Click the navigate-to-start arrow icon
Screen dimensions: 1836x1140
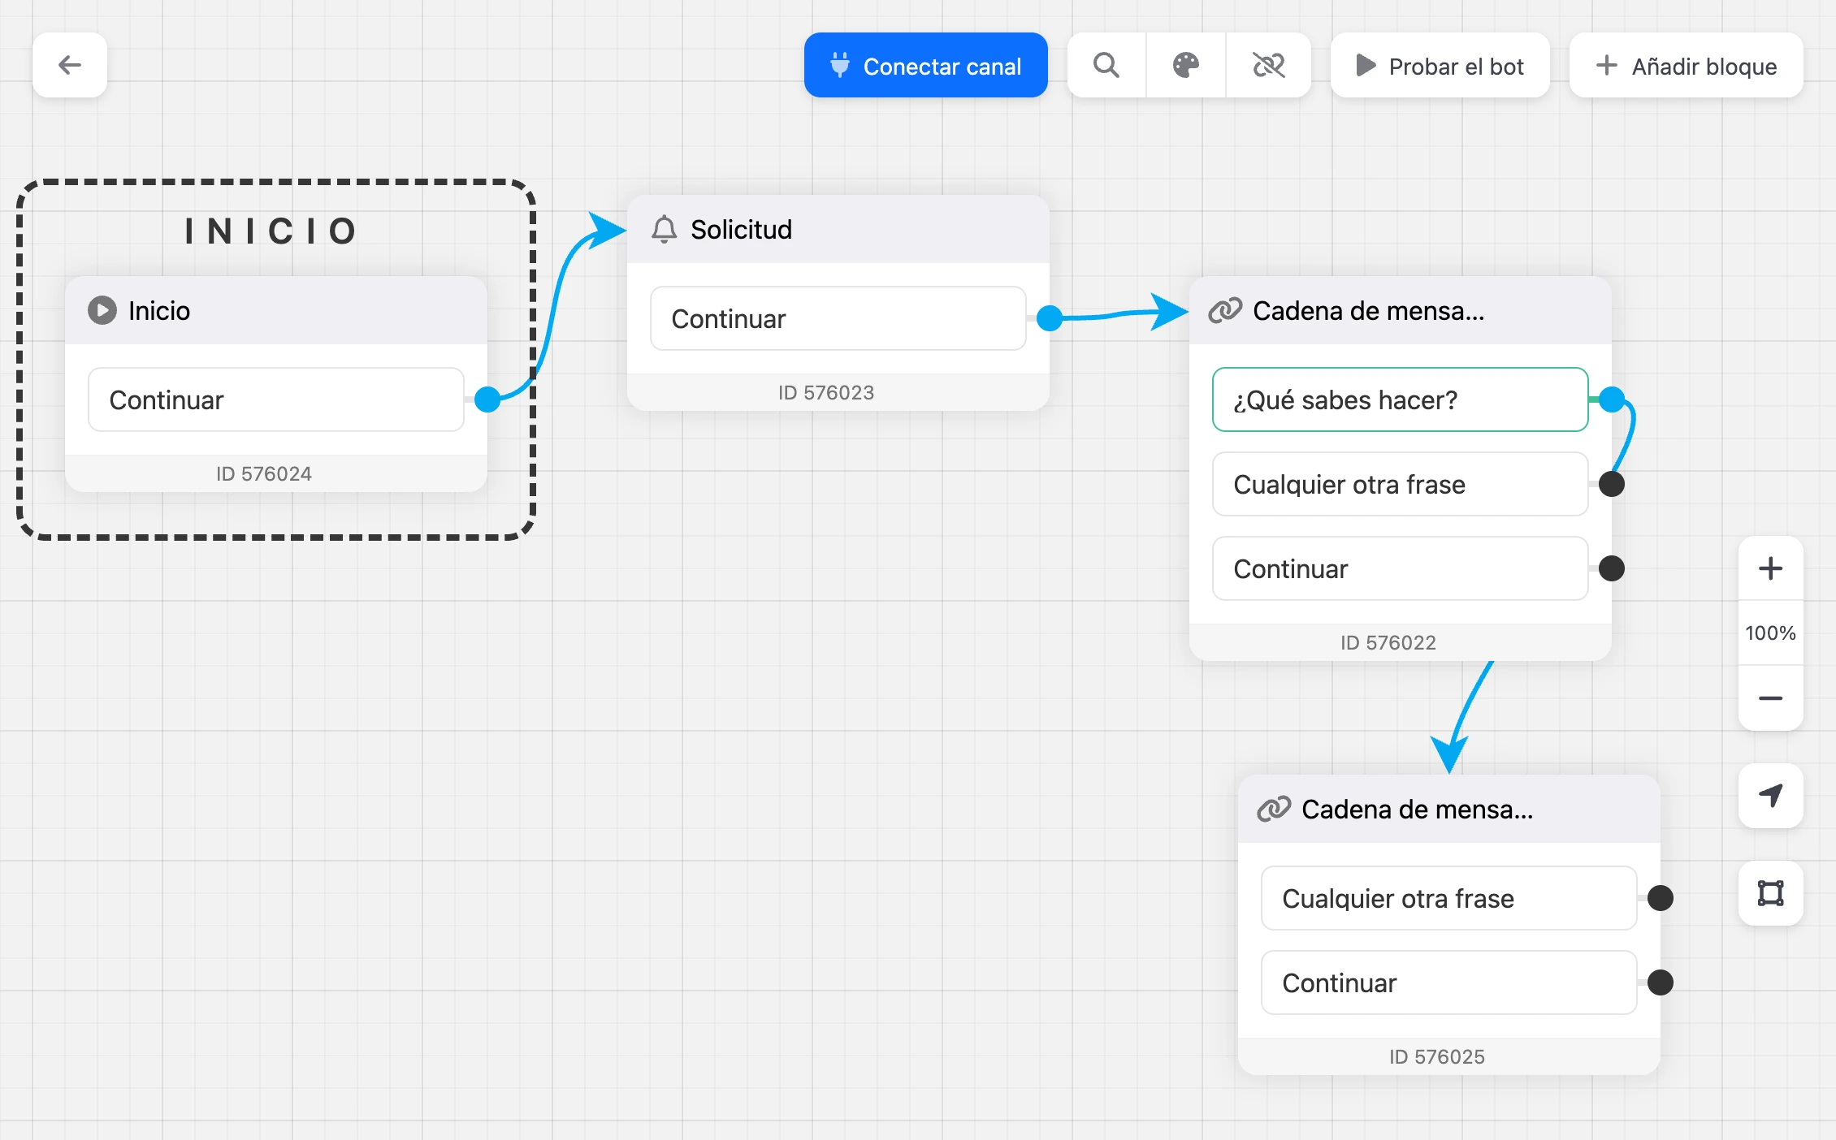click(x=1770, y=796)
